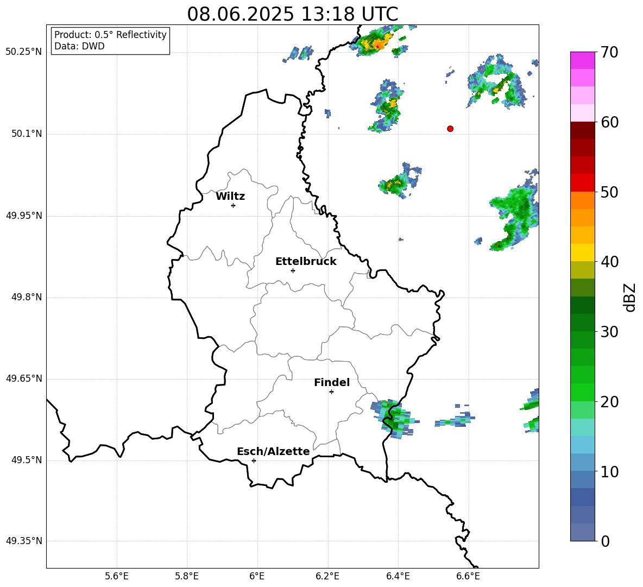Click the 6°E longitude label
Viewport: 643px width, 587px height.
pos(257,576)
